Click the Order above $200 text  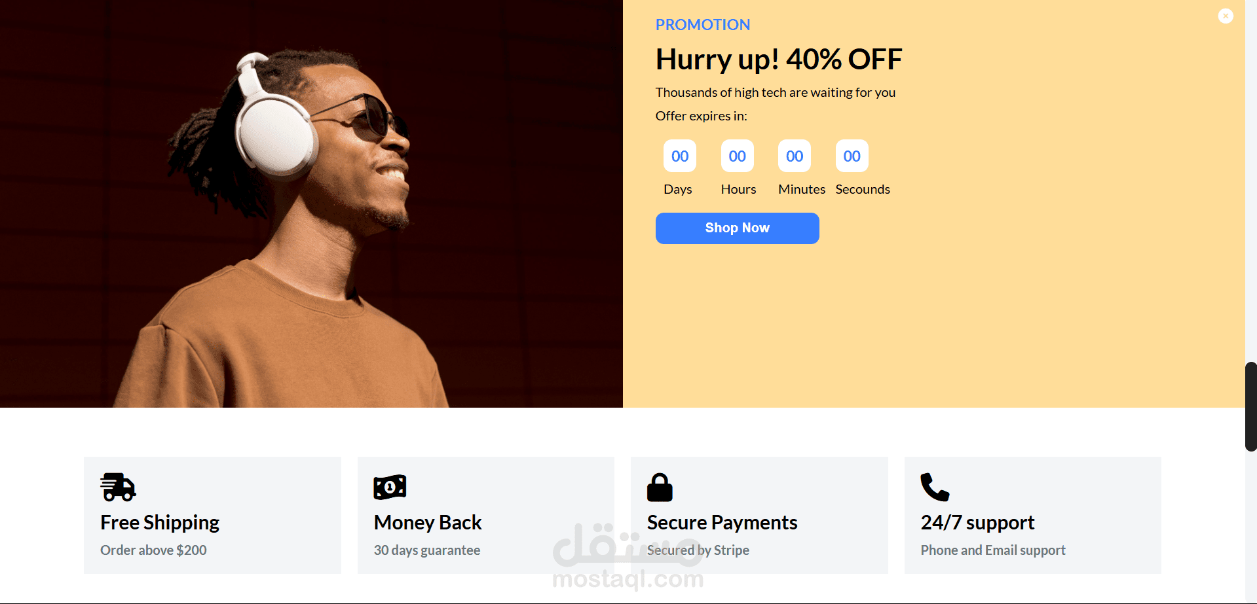click(153, 550)
